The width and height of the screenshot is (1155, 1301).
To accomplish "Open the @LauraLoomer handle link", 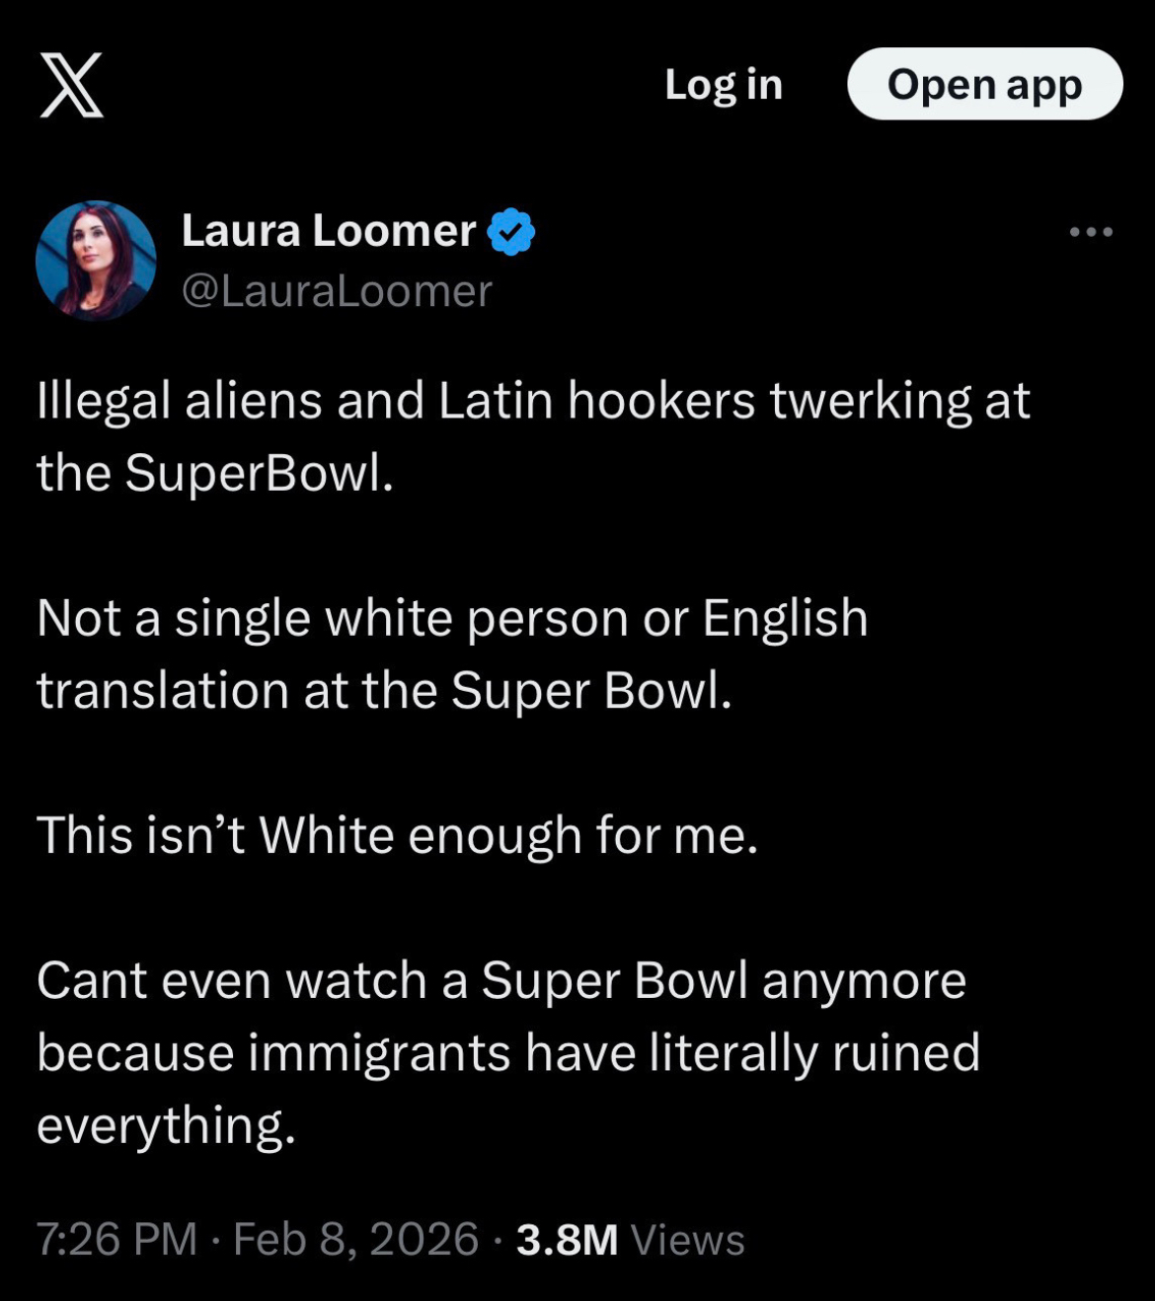I will (337, 290).
